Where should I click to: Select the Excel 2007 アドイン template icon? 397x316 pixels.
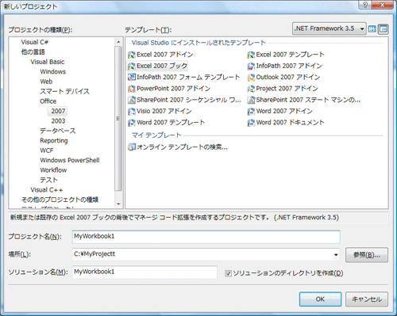[x=132, y=55]
